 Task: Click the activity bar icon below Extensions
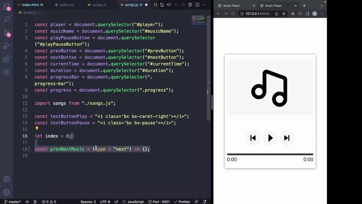[7, 72]
